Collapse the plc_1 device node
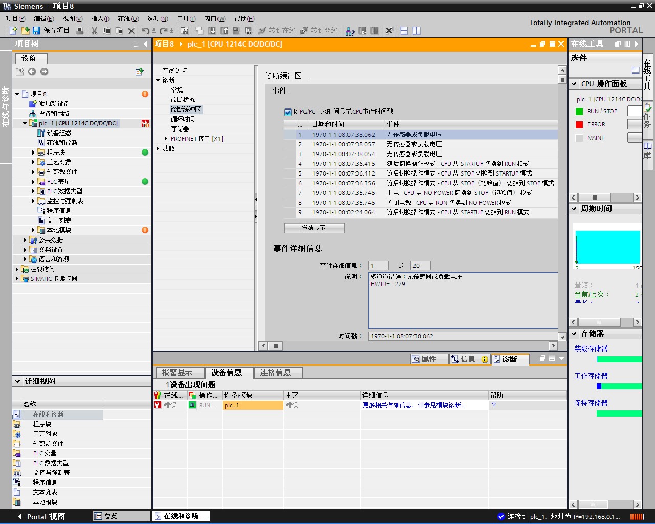This screenshot has width=655, height=524. (25, 123)
